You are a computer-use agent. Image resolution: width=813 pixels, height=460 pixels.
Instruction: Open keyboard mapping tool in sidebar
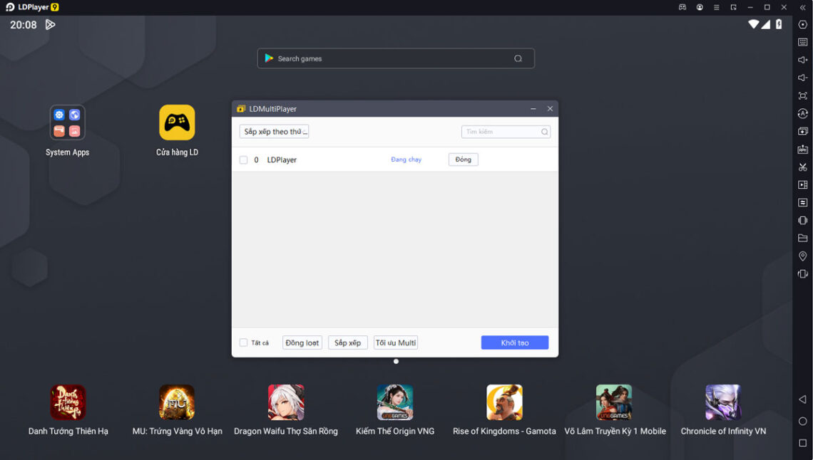pyautogui.click(x=802, y=42)
